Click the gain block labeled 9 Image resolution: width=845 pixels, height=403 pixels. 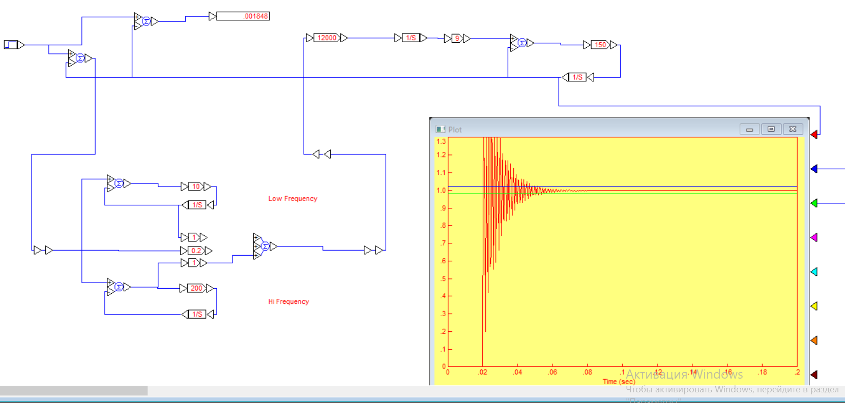tap(457, 39)
